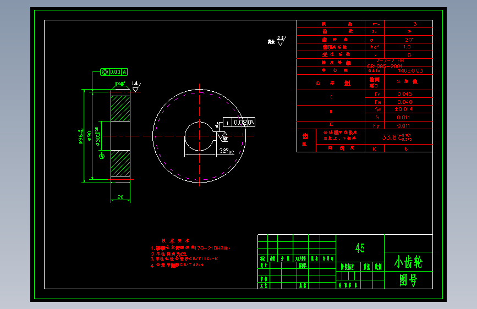Select the '公差组' header cell
Screen dimensions: 477x309
(333, 83)
